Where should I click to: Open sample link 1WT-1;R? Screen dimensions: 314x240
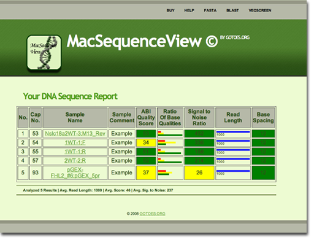(x=75, y=152)
